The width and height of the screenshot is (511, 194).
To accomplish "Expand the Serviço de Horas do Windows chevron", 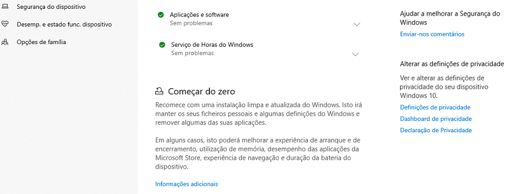I will (356, 54).
